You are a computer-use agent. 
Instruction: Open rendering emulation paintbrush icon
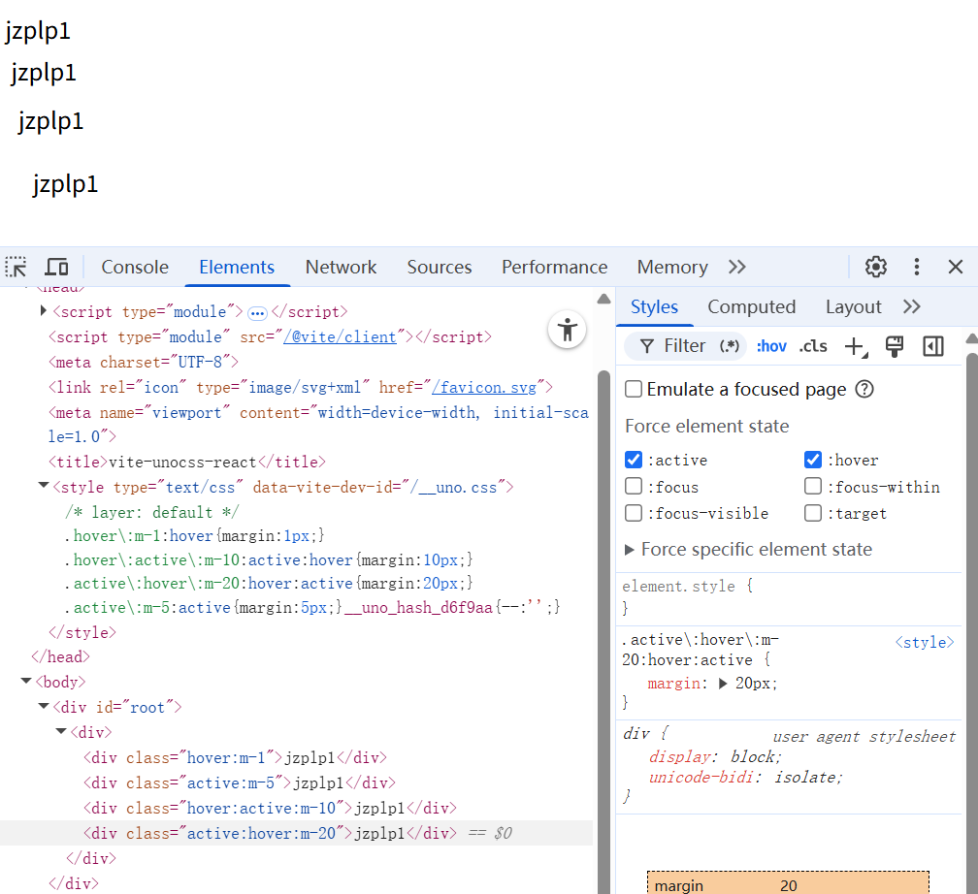coord(895,346)
